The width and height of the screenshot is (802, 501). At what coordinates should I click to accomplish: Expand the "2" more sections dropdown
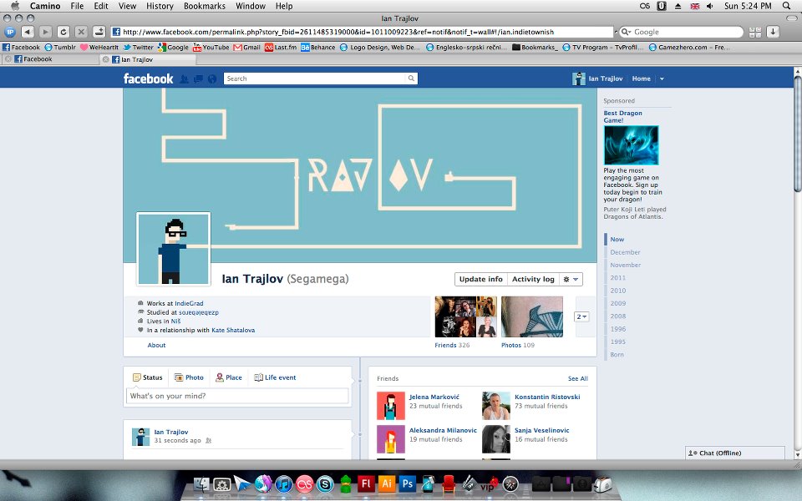pos(582,316)
